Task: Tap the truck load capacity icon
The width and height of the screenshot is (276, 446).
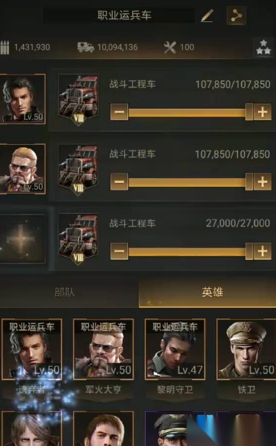Action: point(86,47)
